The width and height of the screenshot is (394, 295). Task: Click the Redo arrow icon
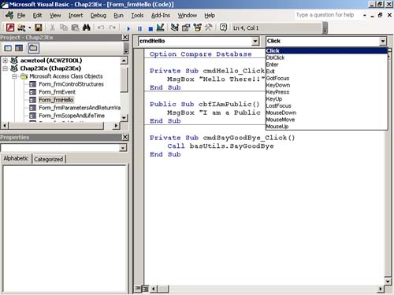[112, 28]
